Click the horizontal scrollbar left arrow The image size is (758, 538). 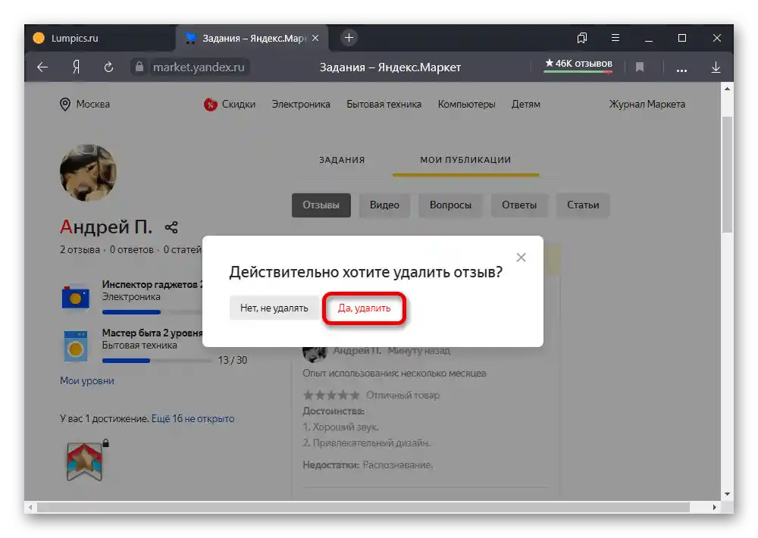tap(30, 508)
